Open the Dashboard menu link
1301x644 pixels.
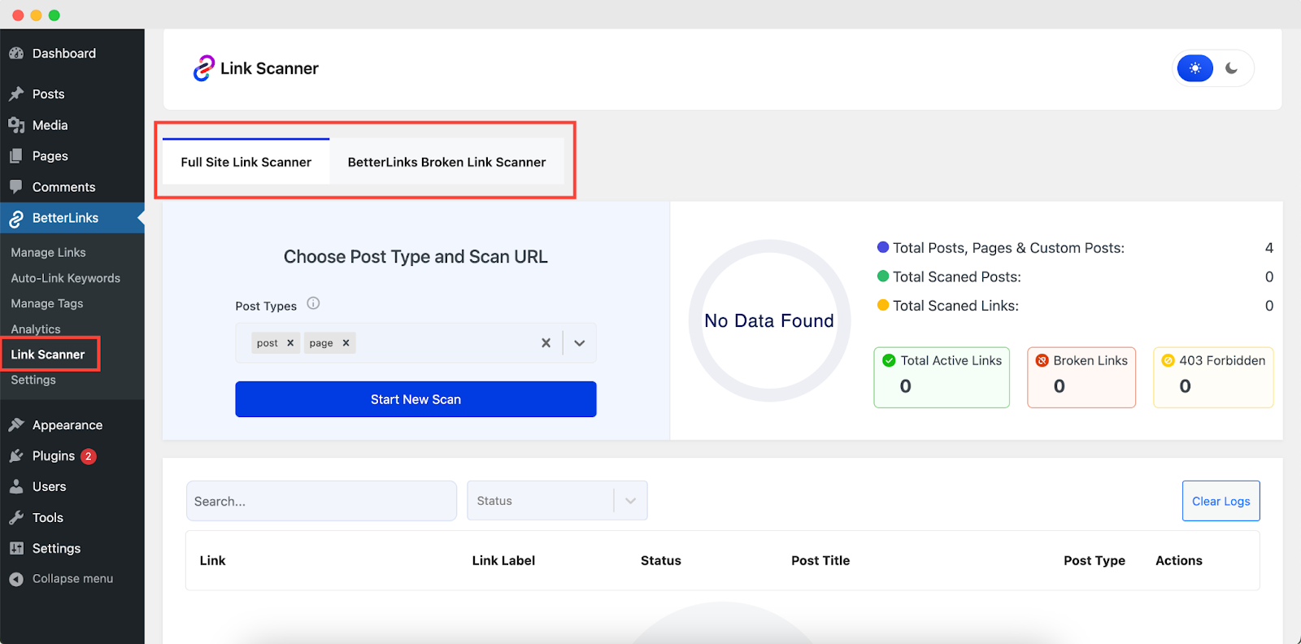pyautogui.click(x=64, y=54)
